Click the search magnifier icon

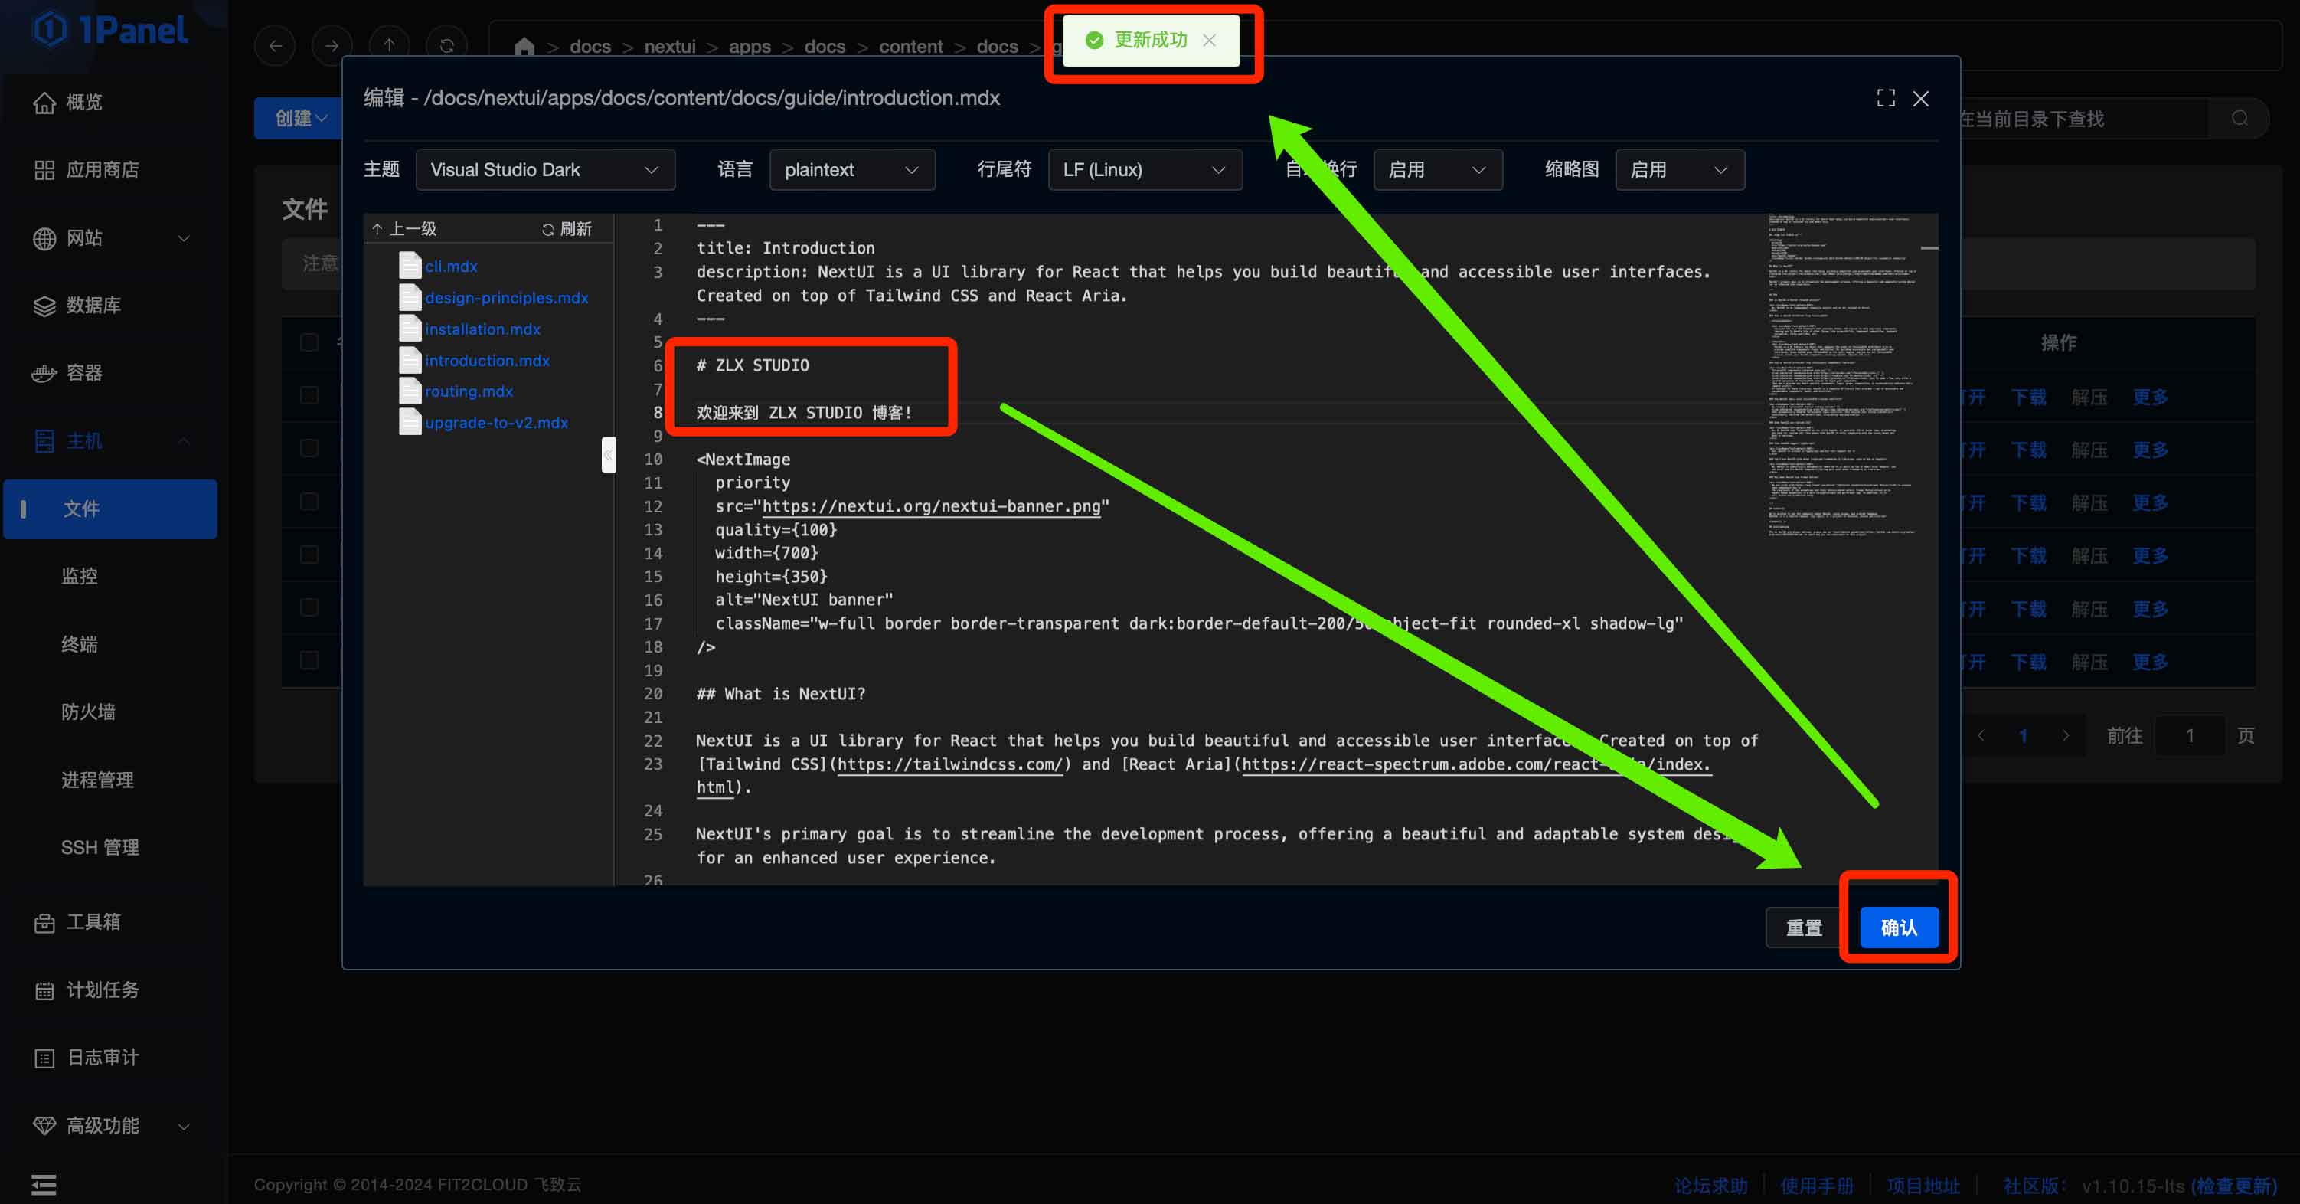point(2240,119)
